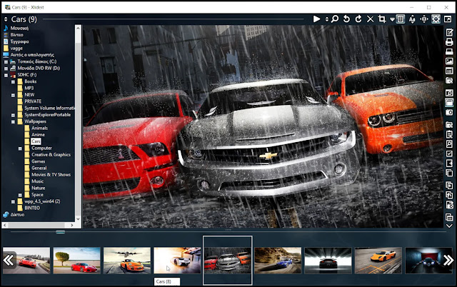Rotate image clockwise
The image size is (457, 287).
coord(358,19)
